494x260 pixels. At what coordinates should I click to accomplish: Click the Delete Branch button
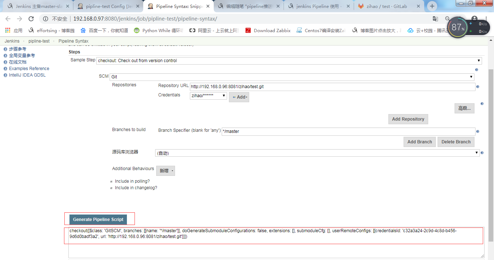pos(456,142)
